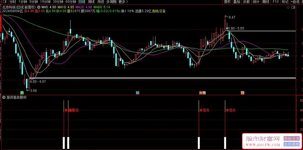Click the 标记 mark button

[x=285, y=2]
